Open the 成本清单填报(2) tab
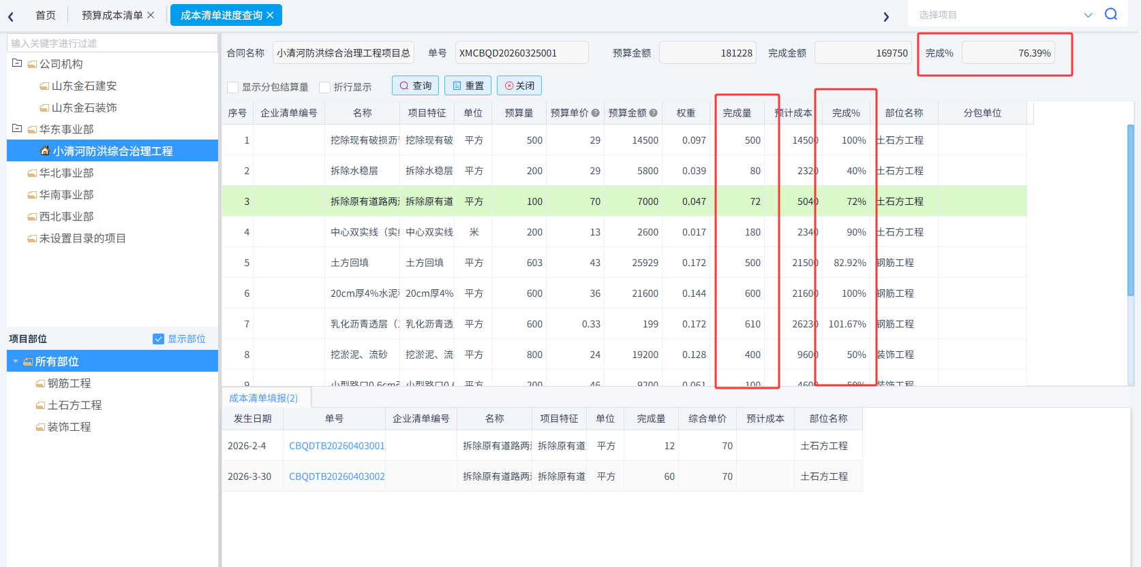This screenshot has width=1141, height=567. point(263,398)
